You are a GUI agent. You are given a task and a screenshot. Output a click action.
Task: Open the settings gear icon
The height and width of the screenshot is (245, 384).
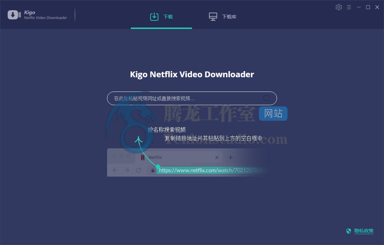point(339,7)
